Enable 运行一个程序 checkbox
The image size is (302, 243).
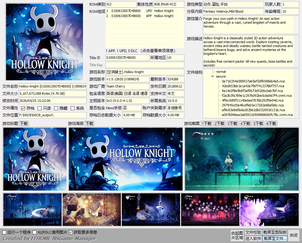(4, 233)
